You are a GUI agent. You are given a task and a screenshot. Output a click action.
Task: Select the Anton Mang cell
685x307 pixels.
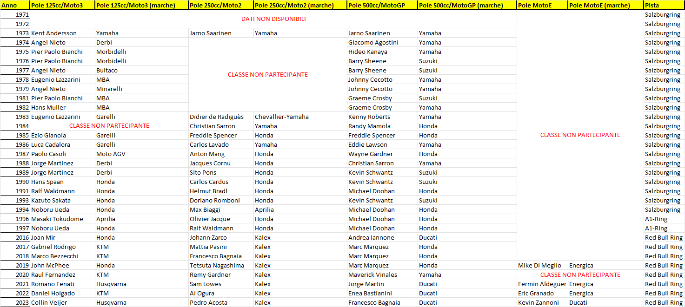click(221, 154)
